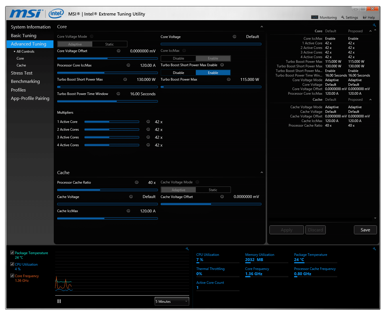Adjust Processor Cache Ratio slider
The width and height of the screenshot is (387, 314).
click(108, 190)
